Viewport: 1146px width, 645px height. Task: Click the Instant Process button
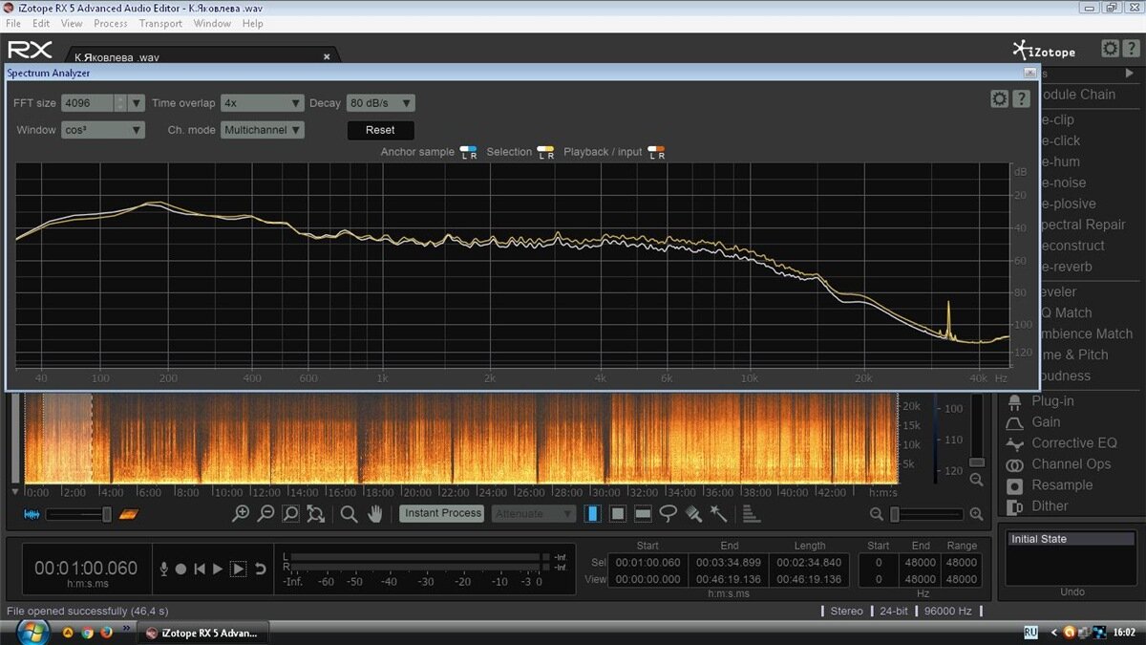click(443, 514)
